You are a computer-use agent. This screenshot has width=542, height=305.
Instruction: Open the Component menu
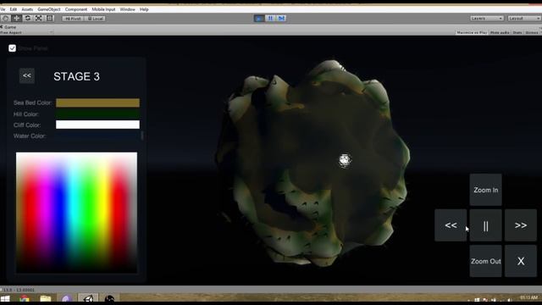coord(76,9)
